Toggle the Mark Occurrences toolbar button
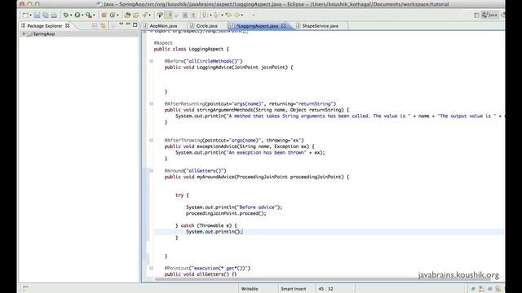 pos(169,15)
